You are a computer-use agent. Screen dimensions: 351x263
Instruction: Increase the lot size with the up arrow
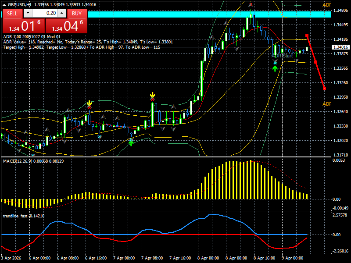pos(61,13)
